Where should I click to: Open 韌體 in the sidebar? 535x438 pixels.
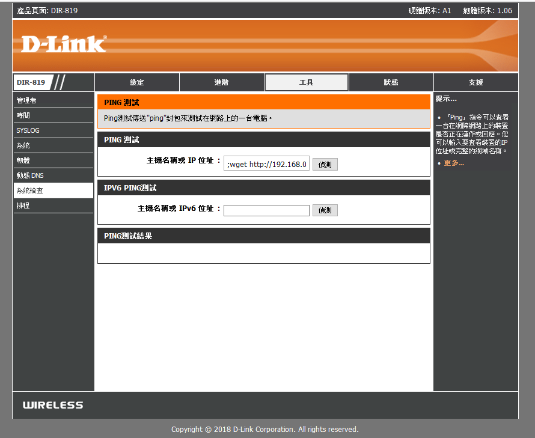(x=53, y=160)
